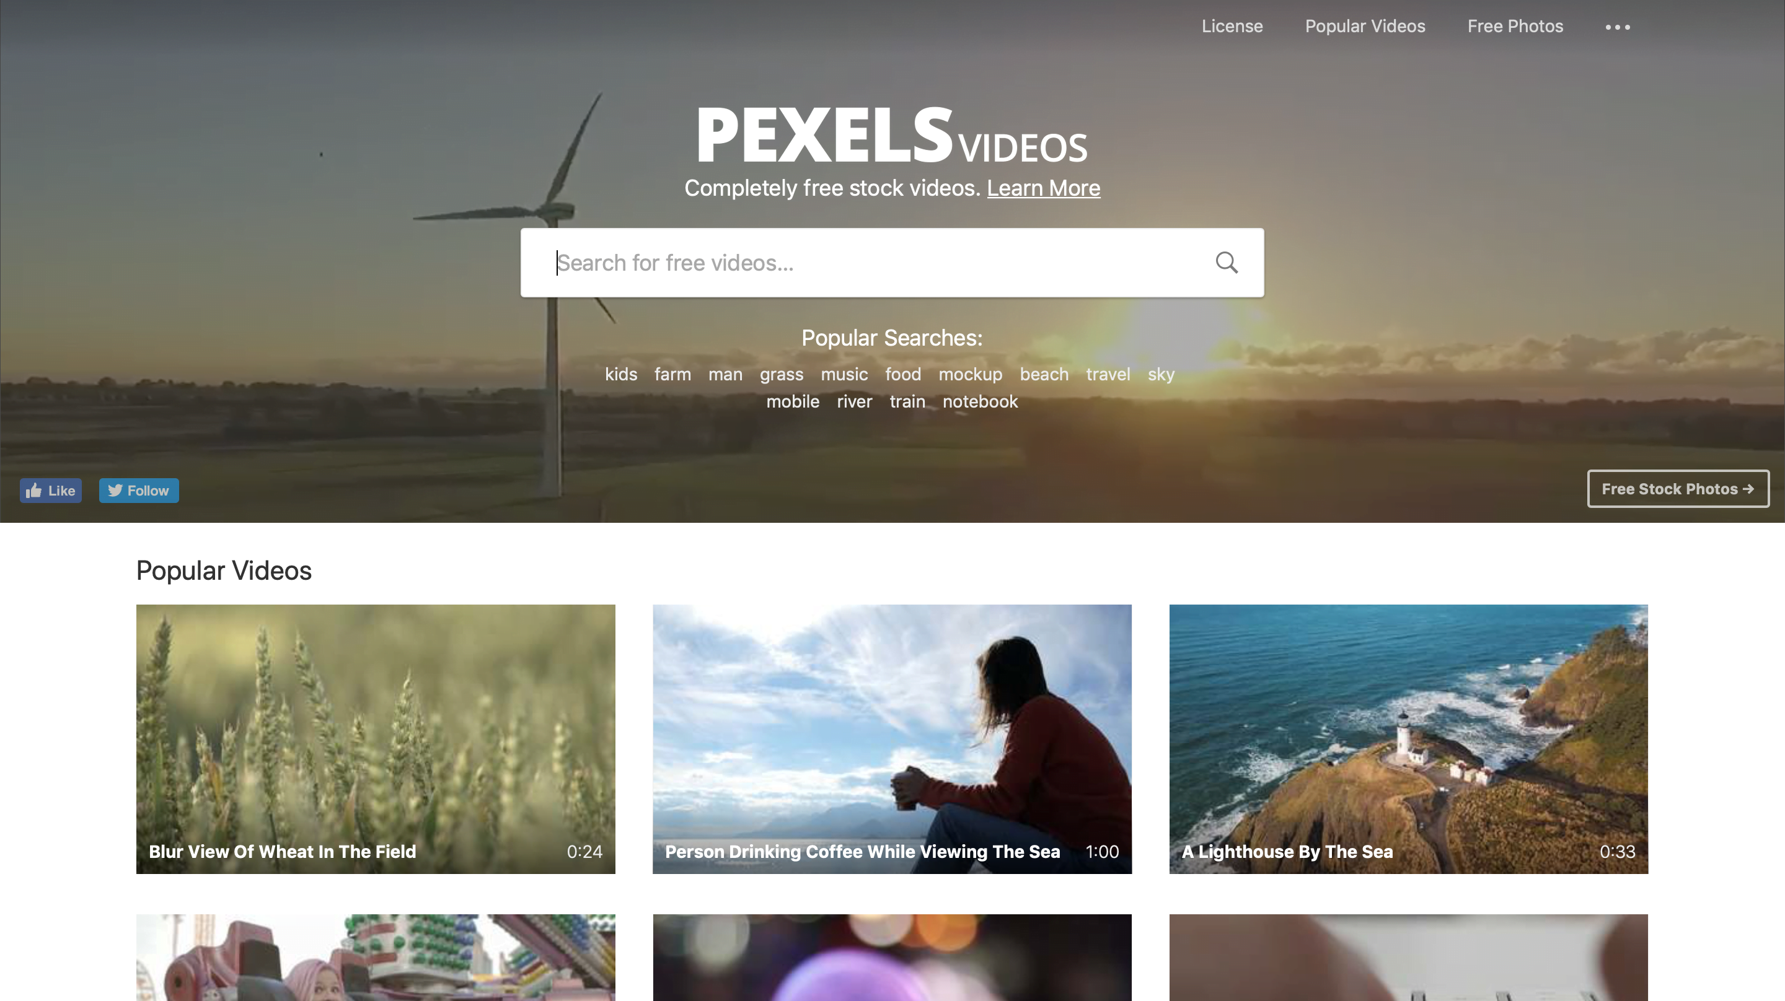Click Learn More about free videos
This screenshot has height=1001, width=1785.
point(1042,188)
